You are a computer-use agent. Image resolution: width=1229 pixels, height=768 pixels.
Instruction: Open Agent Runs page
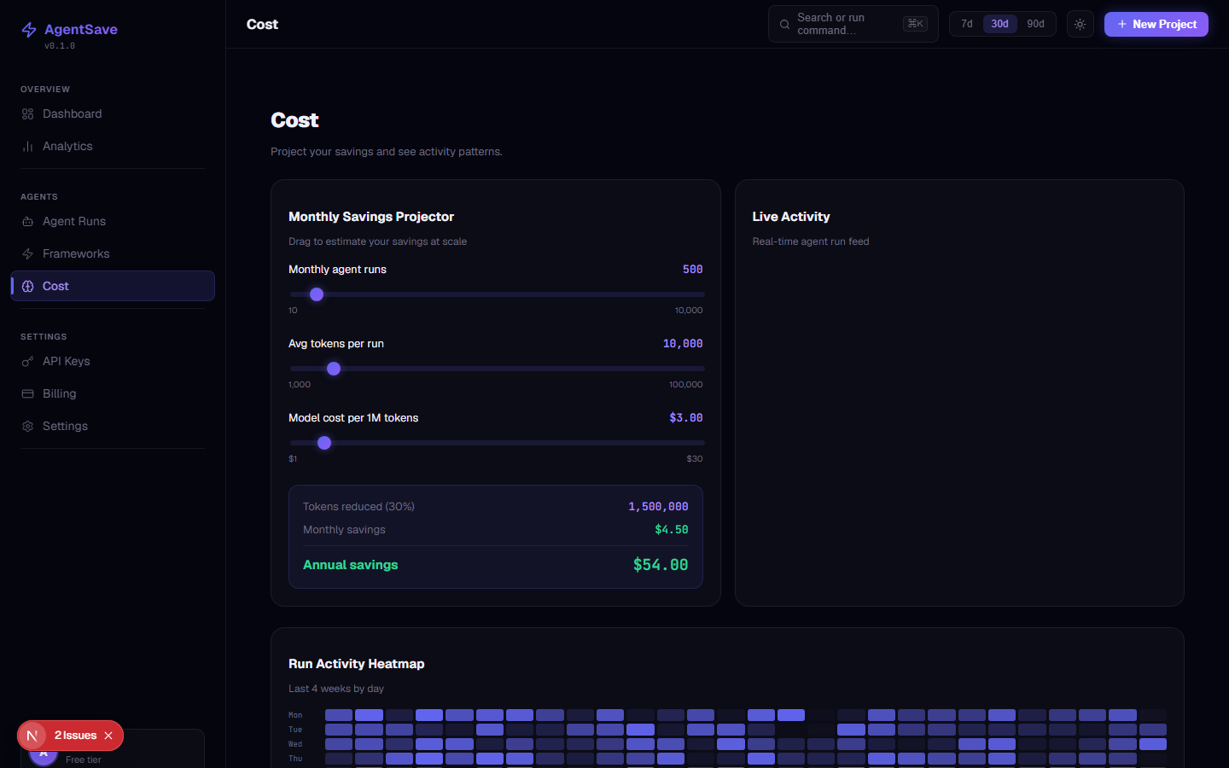113,222
